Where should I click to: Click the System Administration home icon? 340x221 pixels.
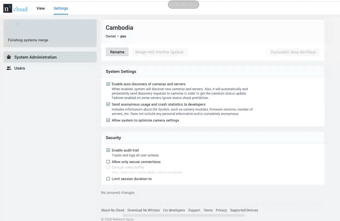coord(9,57)
